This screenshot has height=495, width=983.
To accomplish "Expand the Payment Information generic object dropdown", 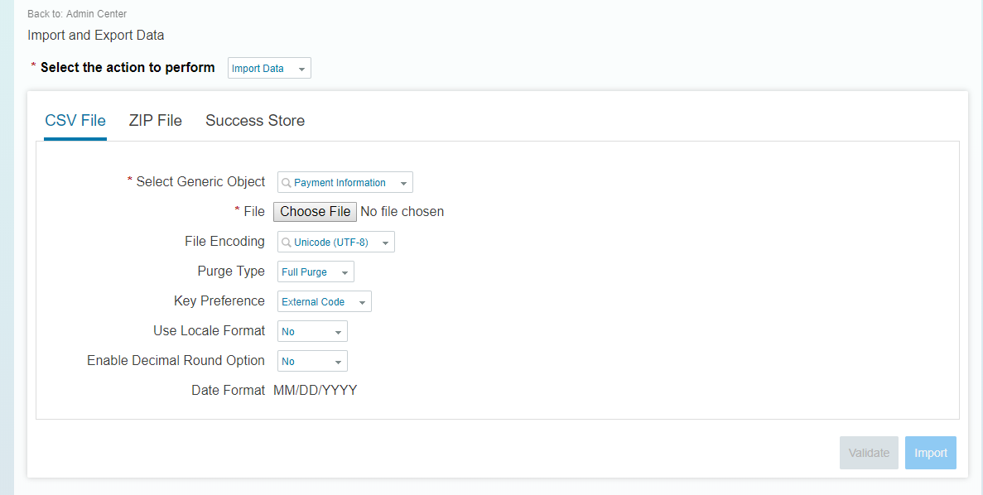I will 345,182.
